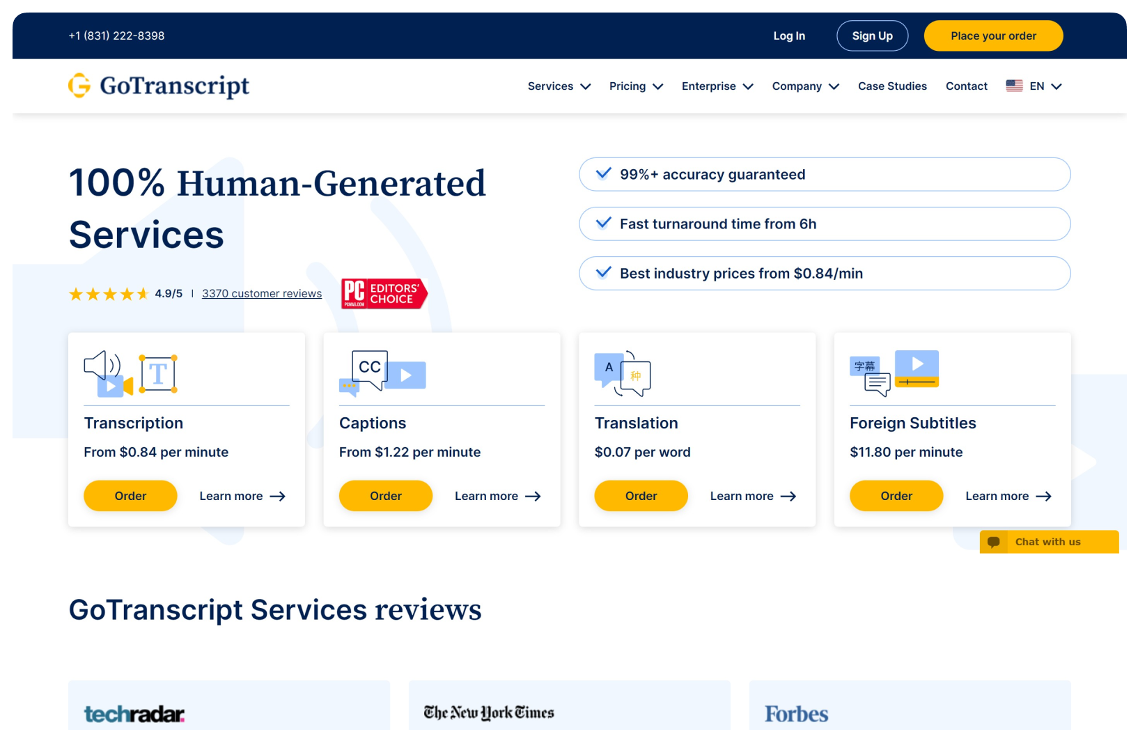
Task: Open the 3370 customer reviews link
Action: (262, 293)
